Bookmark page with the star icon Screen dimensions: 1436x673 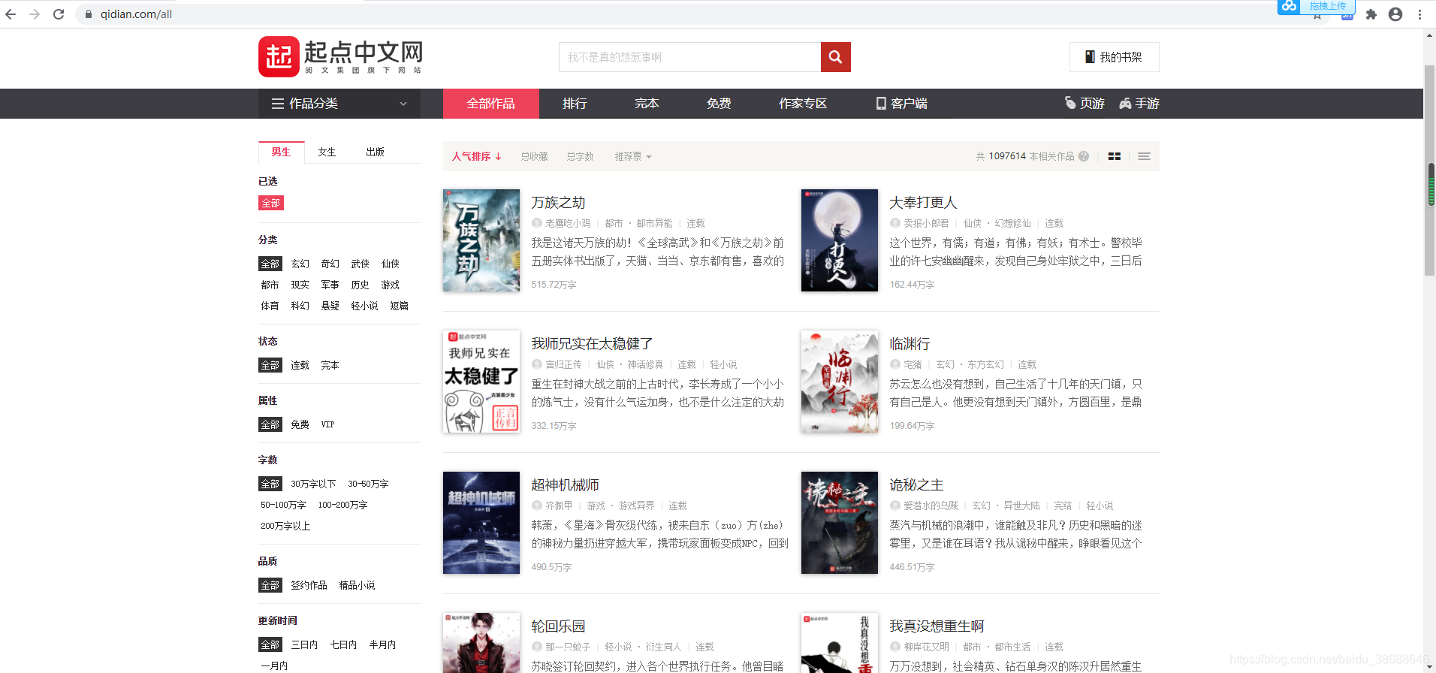1317,16
